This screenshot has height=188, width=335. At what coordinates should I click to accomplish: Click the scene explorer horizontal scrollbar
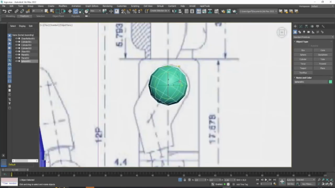coord(25,161)
